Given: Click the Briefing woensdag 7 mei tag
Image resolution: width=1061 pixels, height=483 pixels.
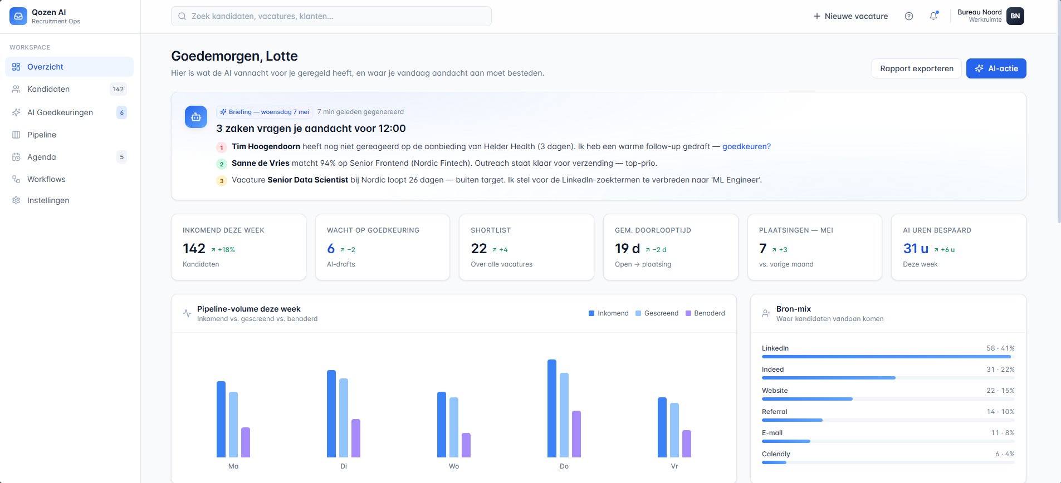Looking at the screenshot, I should coord(265,112).
